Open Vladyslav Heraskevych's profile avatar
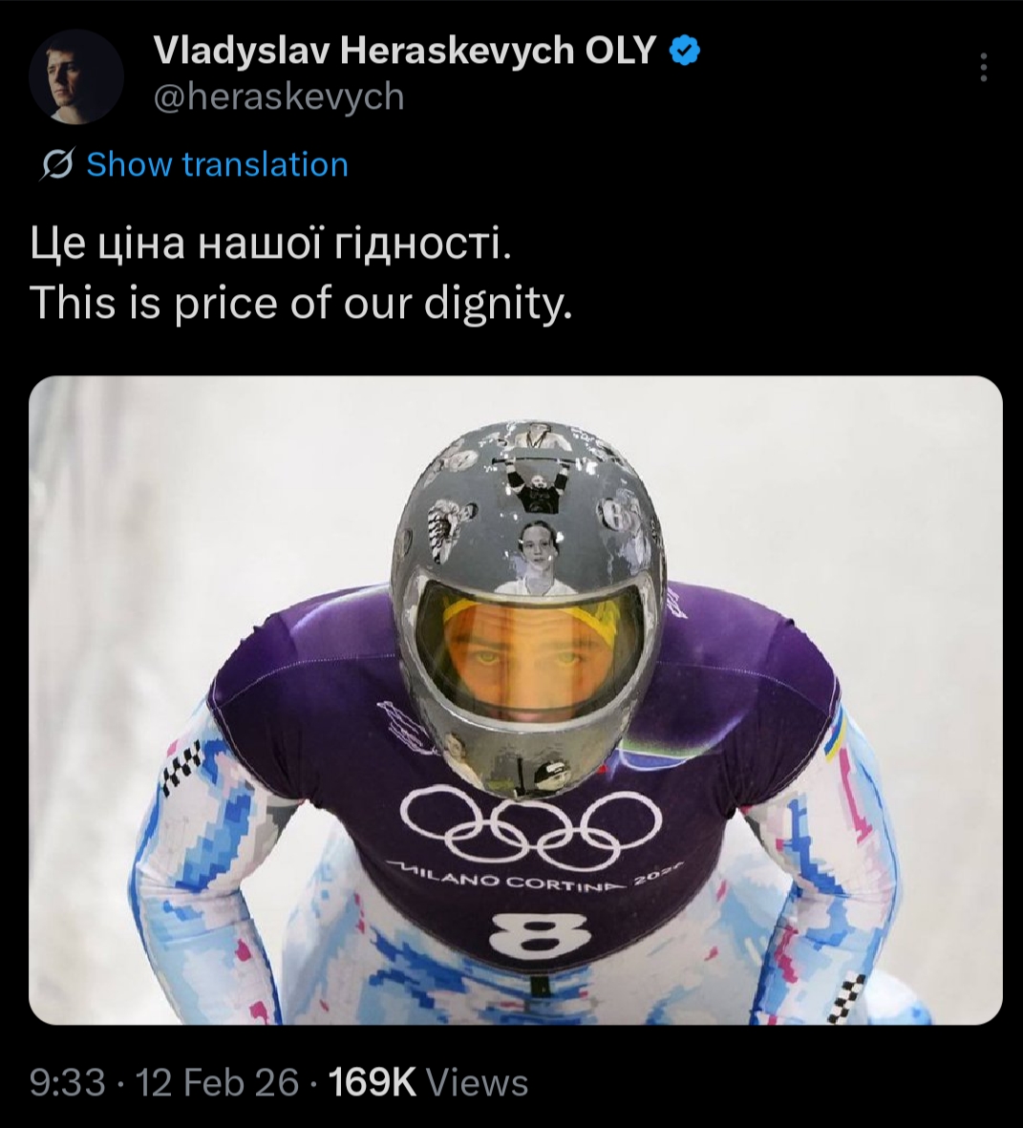 coord(76,76)
